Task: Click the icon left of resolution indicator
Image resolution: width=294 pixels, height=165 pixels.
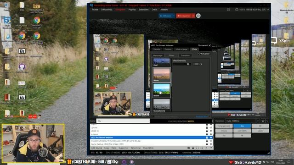Action: pos(228,10)
